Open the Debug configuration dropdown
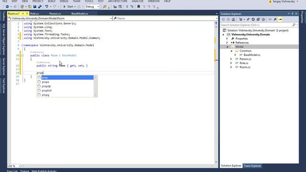 92,7
